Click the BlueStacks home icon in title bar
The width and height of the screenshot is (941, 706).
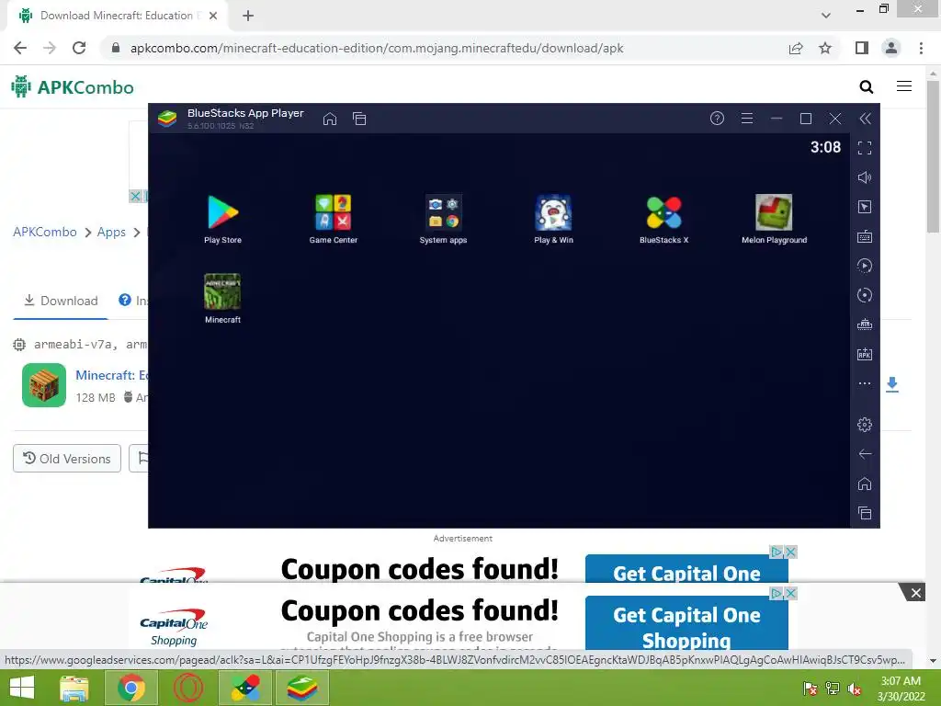(x=330, y=119)
